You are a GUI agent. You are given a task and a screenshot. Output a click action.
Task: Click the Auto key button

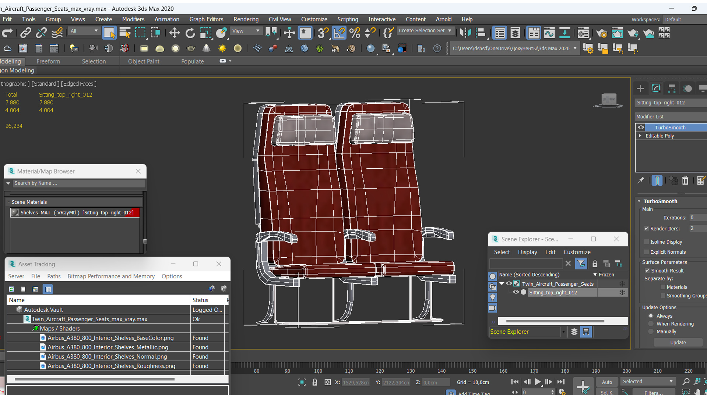[x=607, y=382]
